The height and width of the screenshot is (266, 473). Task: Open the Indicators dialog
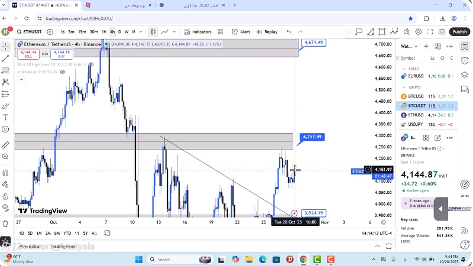click(x=197, y=32)
